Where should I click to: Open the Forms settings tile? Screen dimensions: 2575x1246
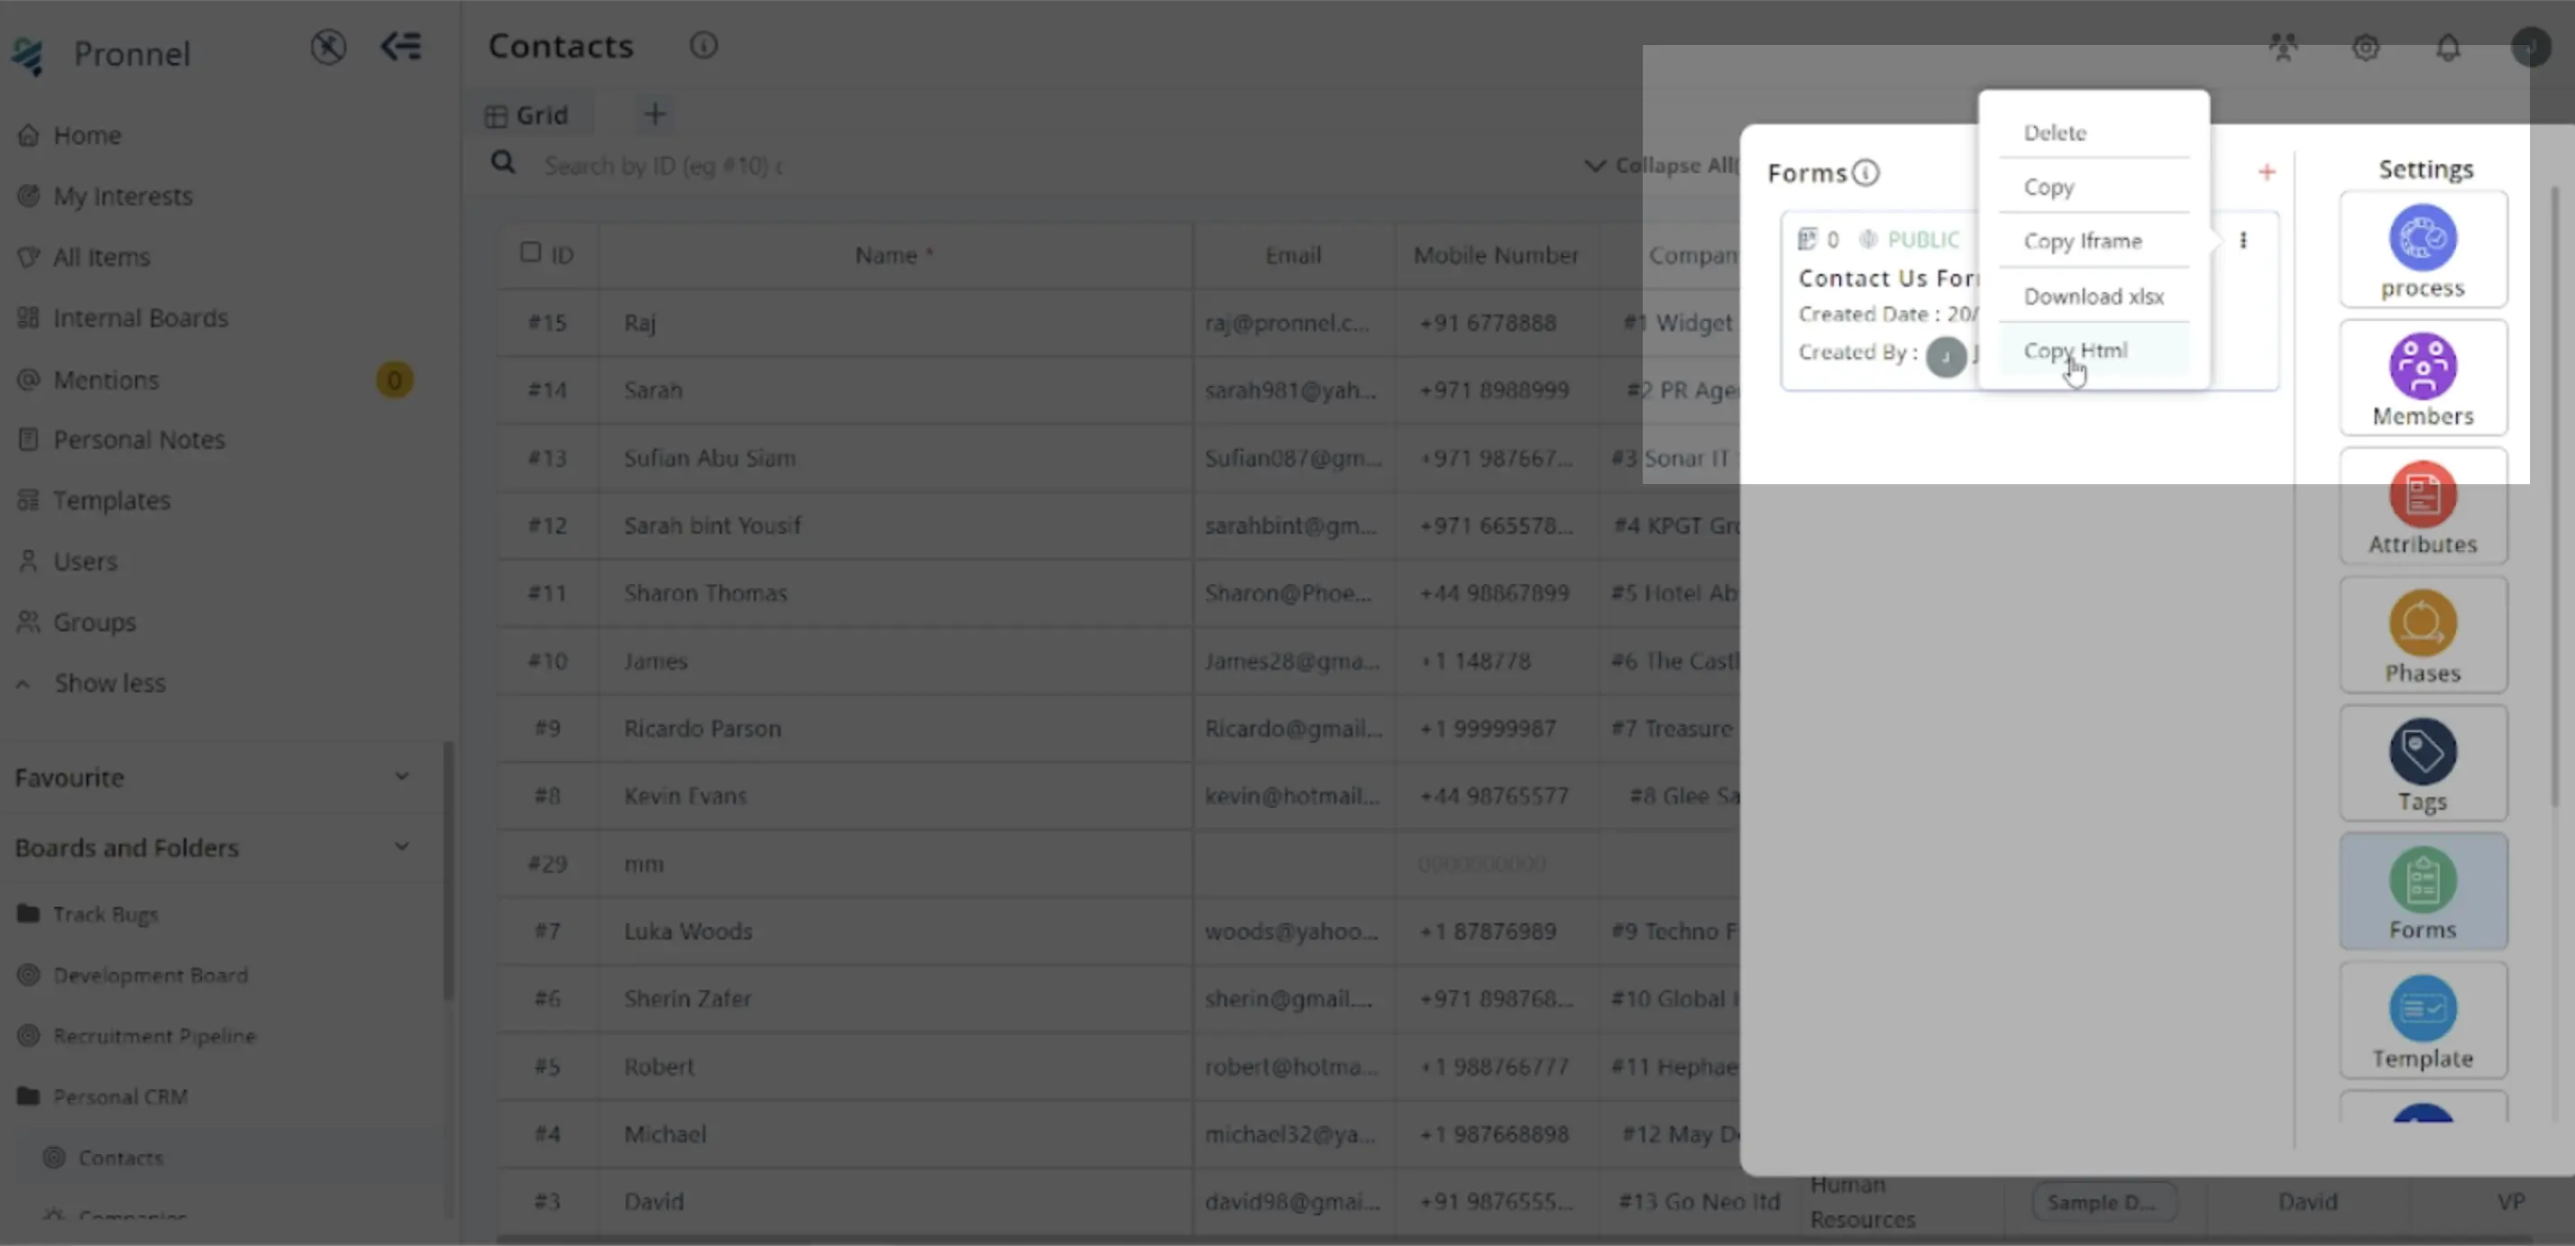coord(2423,892)
